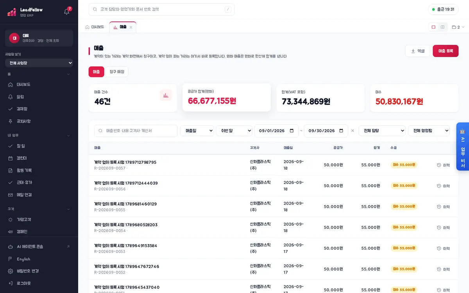Click the 미수 55,000원 badge for R-202609-0057
The image size is (469, 293).
tap(404, 165)
